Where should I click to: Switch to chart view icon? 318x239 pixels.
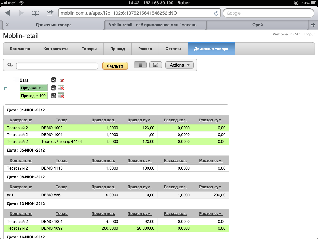(x=156, y=65)
